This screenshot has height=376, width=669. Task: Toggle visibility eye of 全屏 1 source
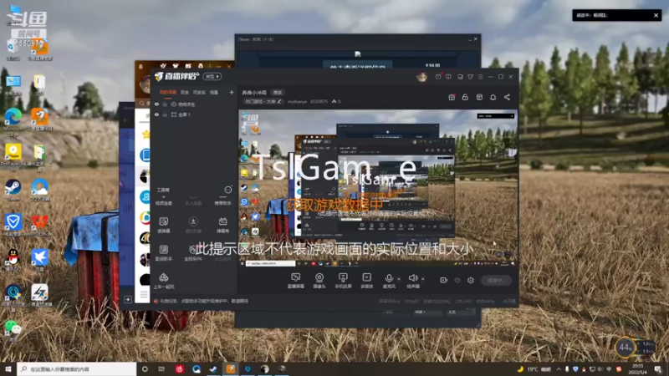click(156, 114)
